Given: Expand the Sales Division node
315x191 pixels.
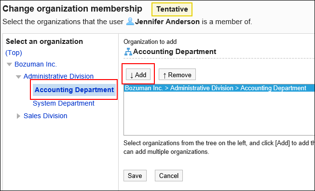Looking at the screenshot, I should [x=18, y=116].
